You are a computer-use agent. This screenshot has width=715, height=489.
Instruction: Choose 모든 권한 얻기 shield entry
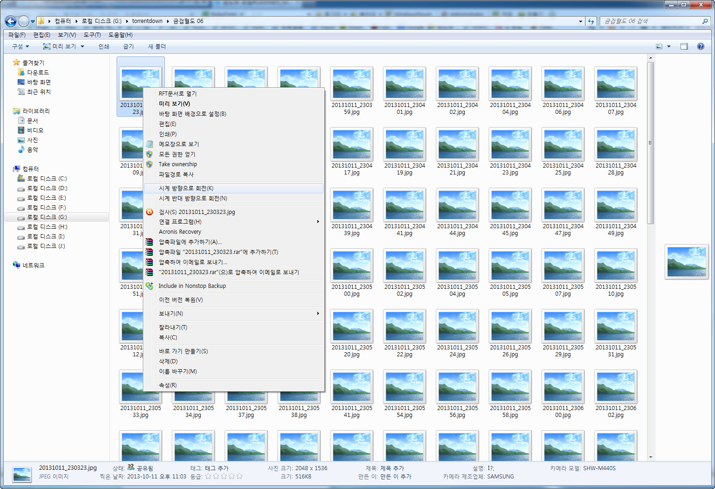(233, 154)
